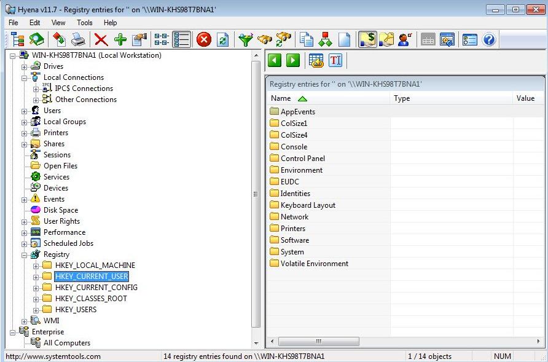Open the Edit menu
Viewport: 548px width, 362px height.
click(x=34, y=23)
